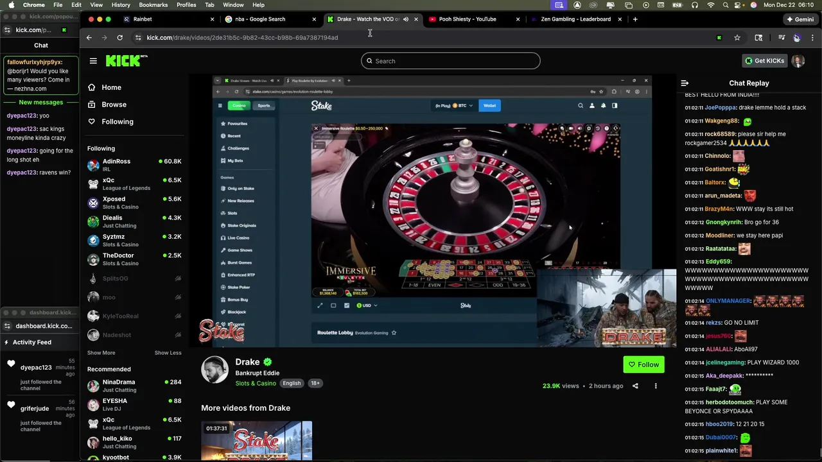Open the Chrome three-dot menu
822x462 pixels.
812,38
